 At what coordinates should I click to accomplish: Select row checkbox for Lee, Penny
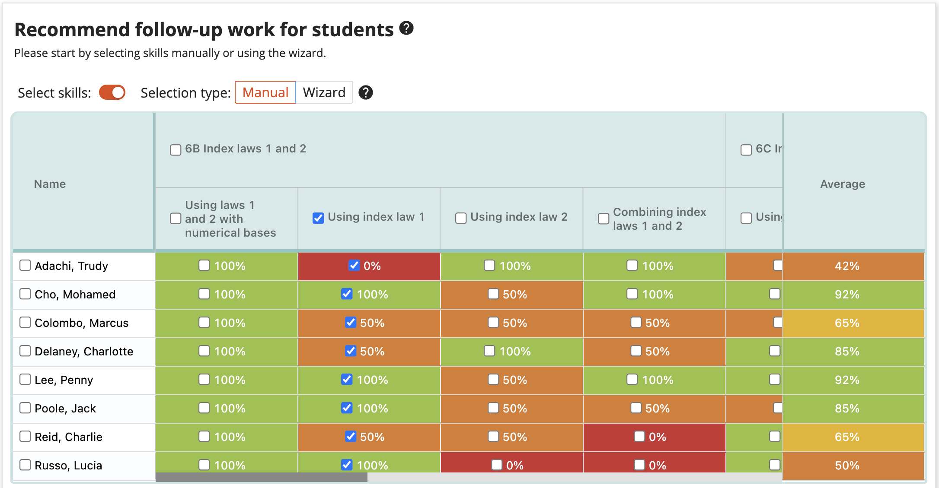[x=25, y=380]
